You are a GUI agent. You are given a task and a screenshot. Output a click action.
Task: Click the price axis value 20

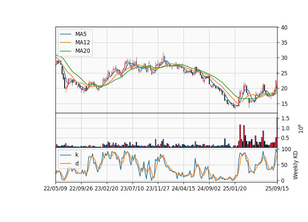pos(284,88)
